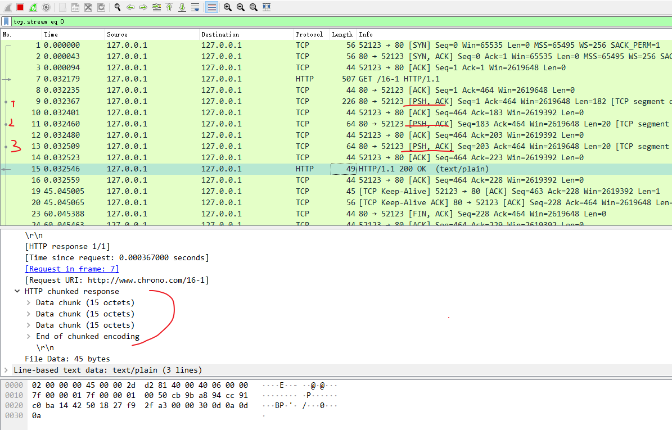Viewport: 672px width, 430px height.
Task: Collapse the HTTP chunked response tree
Action: point(17,291)
